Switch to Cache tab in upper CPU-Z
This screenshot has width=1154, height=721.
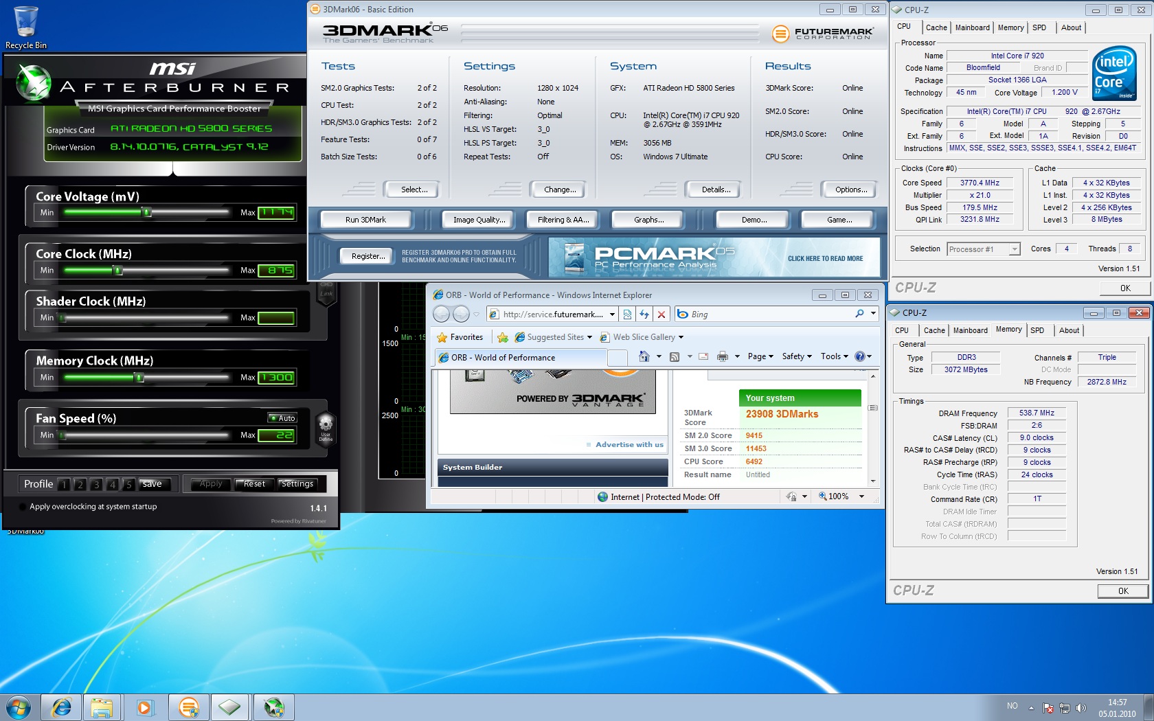pyautogui.click(x=936, y=27)
